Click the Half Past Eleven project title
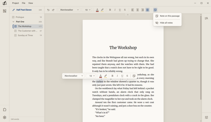This screenshot has width=211, height=122. pos(24,10)
